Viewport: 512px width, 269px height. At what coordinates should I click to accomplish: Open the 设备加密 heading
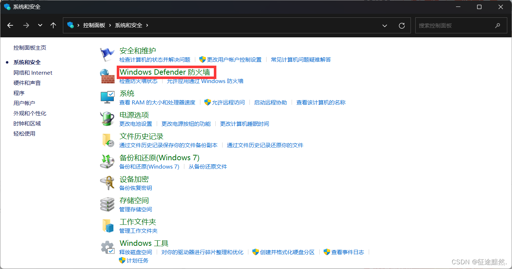134,179
